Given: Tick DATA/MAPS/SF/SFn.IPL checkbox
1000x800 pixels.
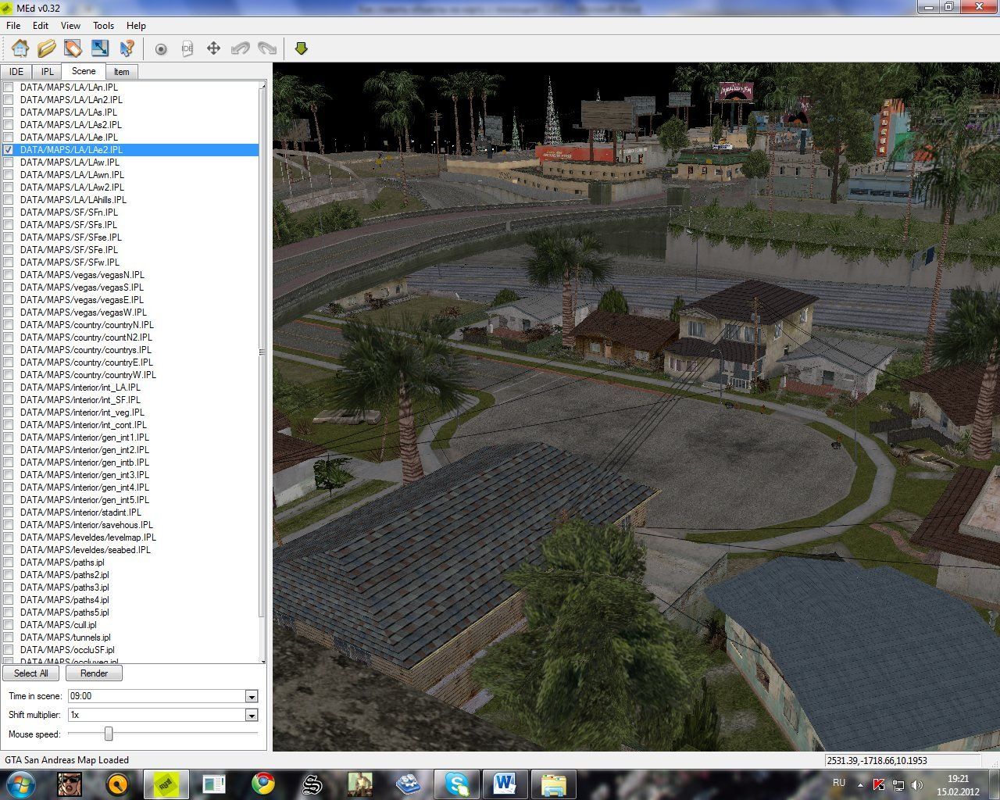Looking at the screenshot, I should pos(9,212).
